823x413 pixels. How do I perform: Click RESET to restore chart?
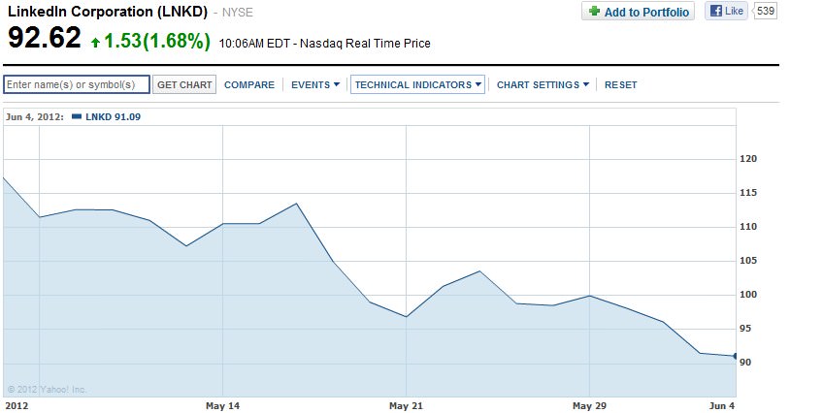point(621,84)
